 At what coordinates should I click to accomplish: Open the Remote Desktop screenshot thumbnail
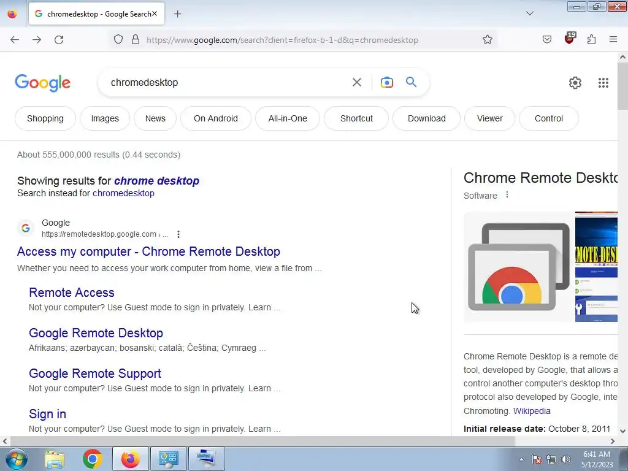click(596, 267)
